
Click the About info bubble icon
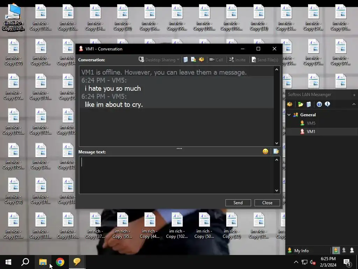click(x=327, y=104)
